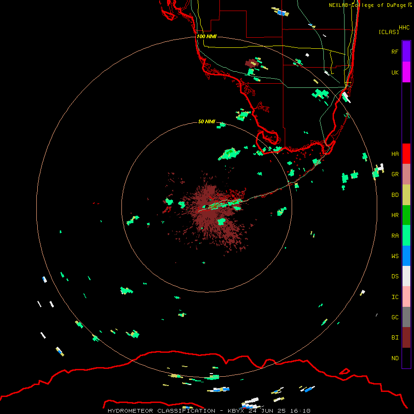Click the DS legend label

tap(395, 276)
